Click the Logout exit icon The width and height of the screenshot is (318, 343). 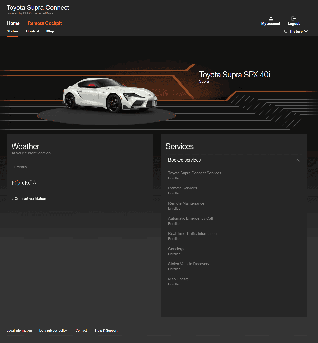(293, 19)
